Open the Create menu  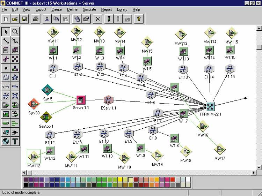(x=57, y=9)
